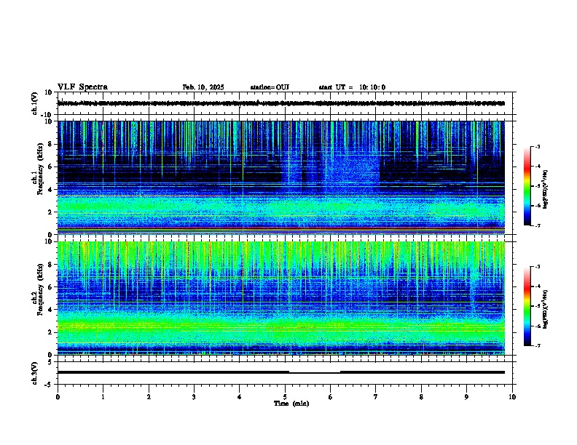577x445 pixels.
Task: Click the "VLF Spectra" plot title
Action: (82, 87)
